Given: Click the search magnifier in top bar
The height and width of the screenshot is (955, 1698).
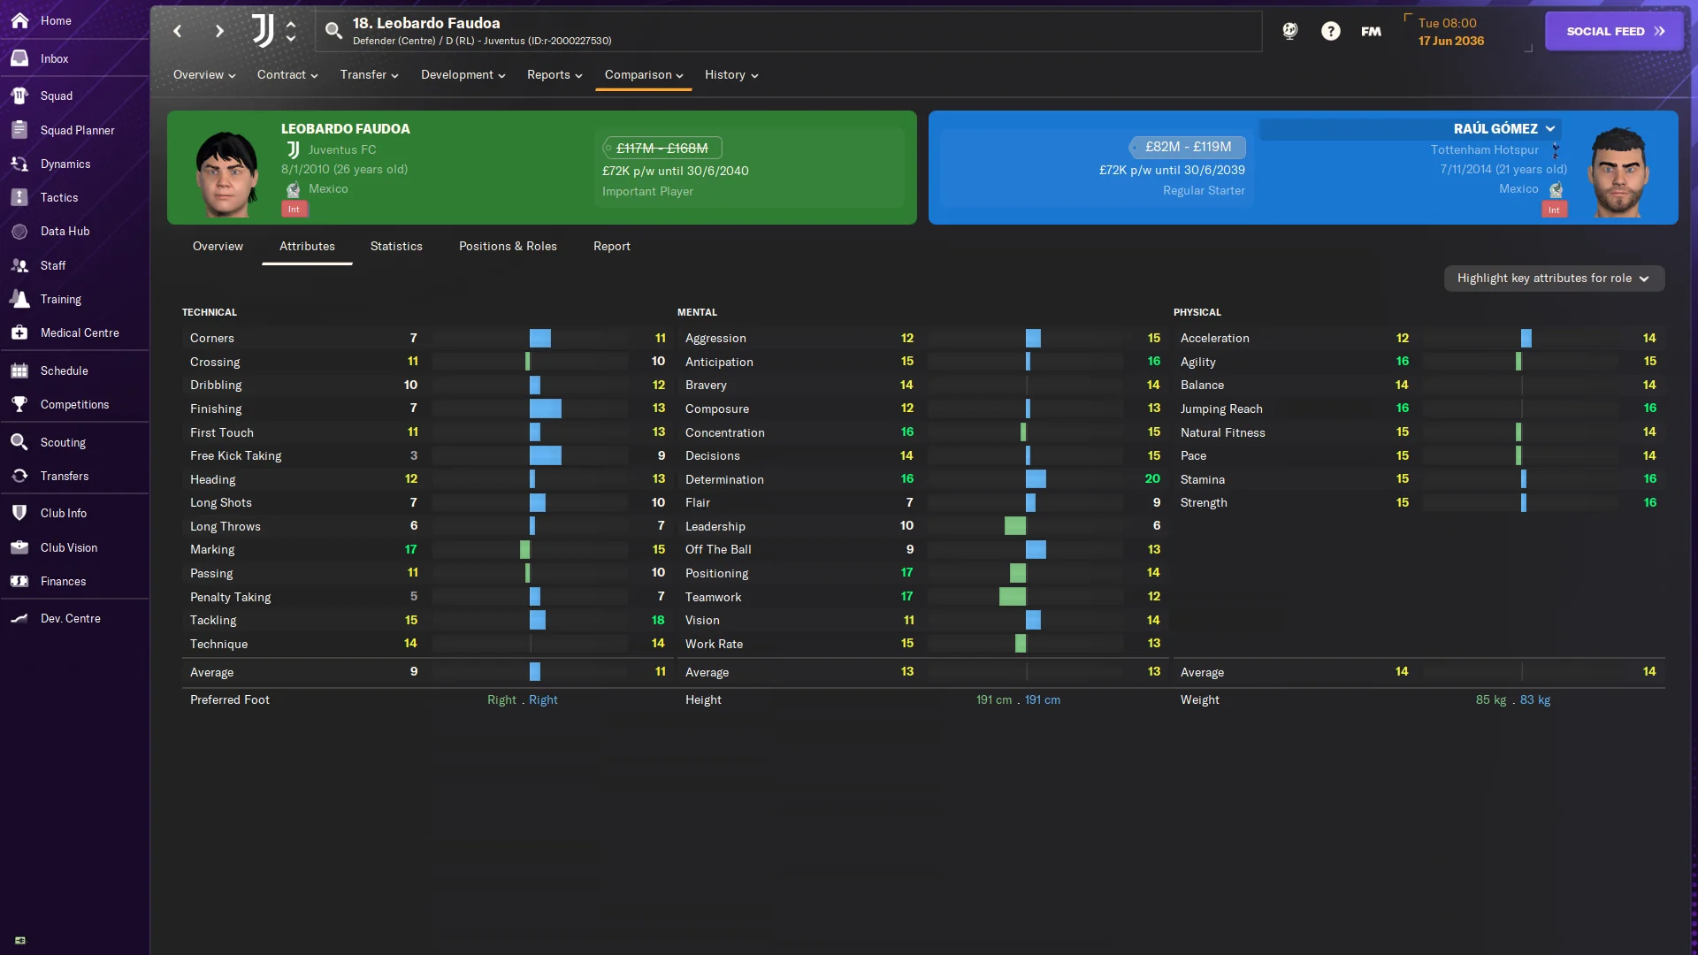Looking at the screenshot, I should tap(333, 31).
